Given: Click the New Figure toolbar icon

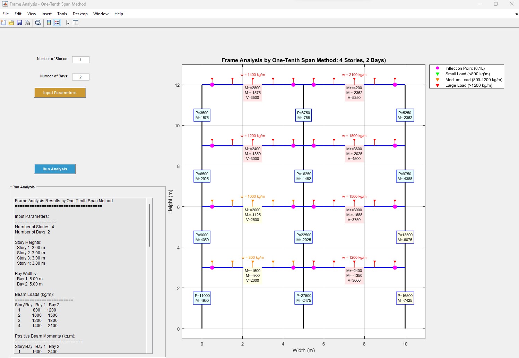Looking at the screenshot, I should point(3,23).
